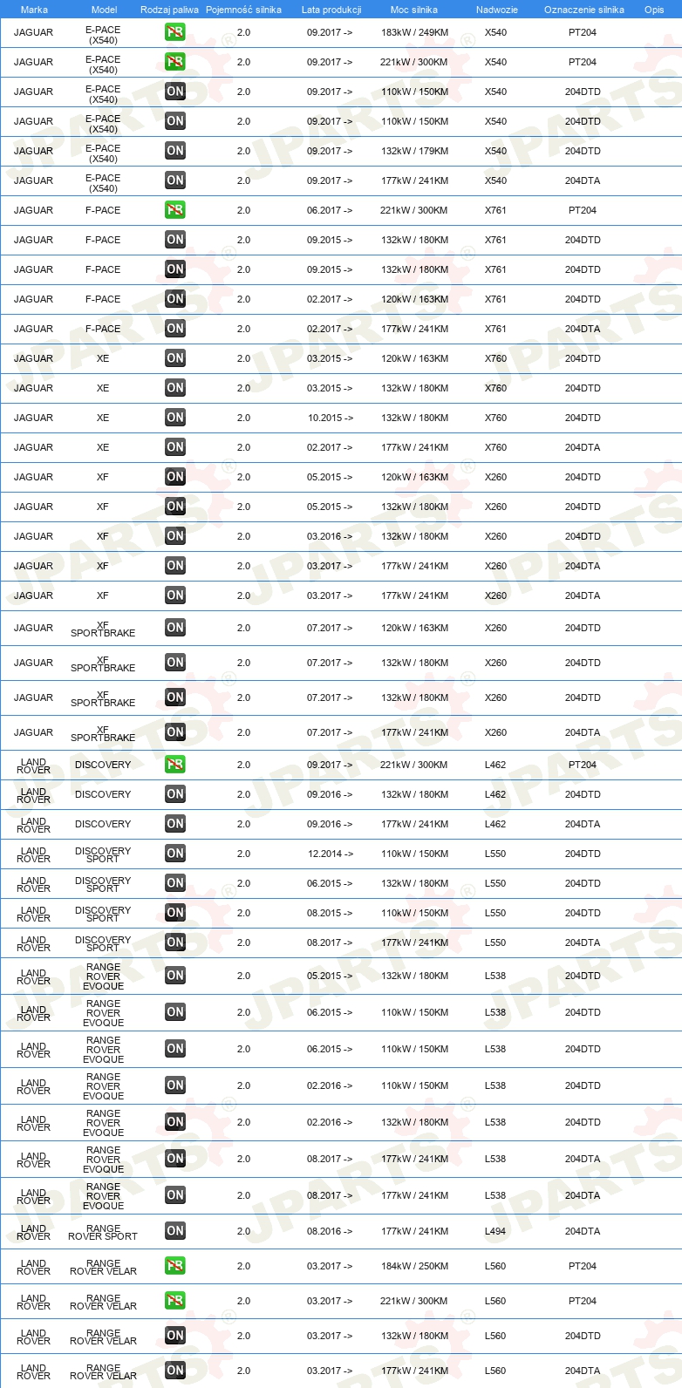682x1388 pixels.
Task: Click diesel ON icon in E-PACE 177kW/241KM row
Action: click(175, 180)
